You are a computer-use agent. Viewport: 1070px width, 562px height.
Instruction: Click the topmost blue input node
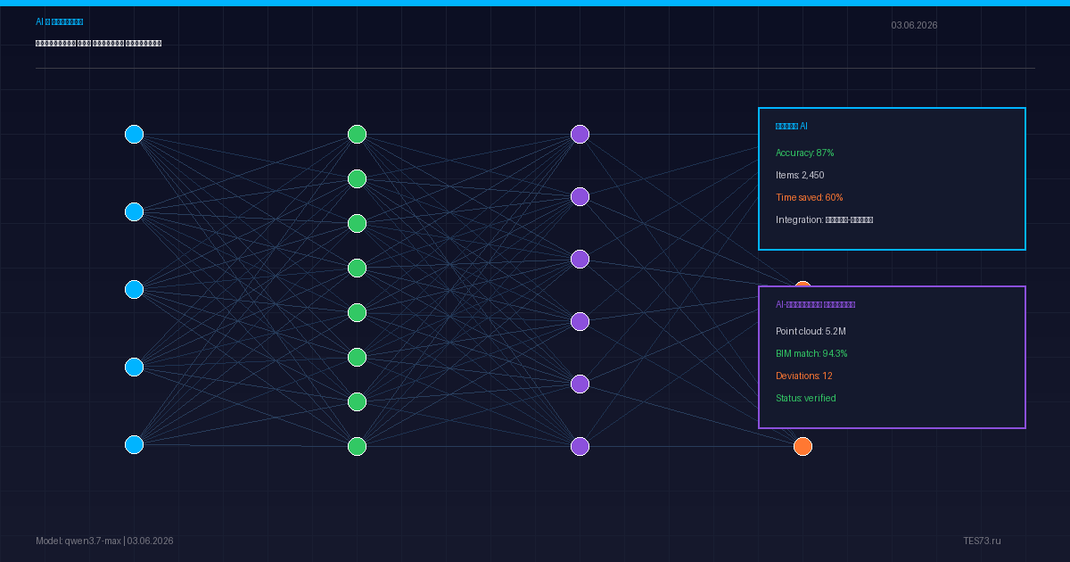pyautogui.click(x=134, y=134)
